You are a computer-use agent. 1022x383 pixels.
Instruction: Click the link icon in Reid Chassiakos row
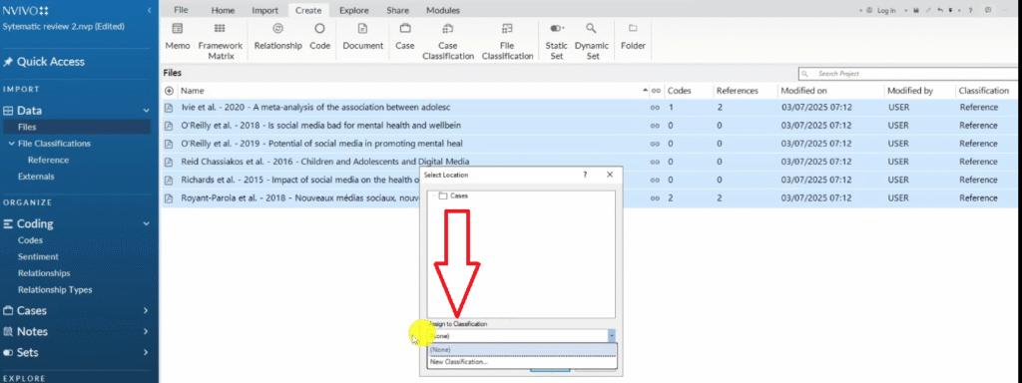[x=655, y=162]
